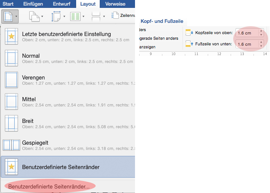Expand the columns dropdown arrow
Viewport: 270px width, 193px height.
click(x=84, y=16)
